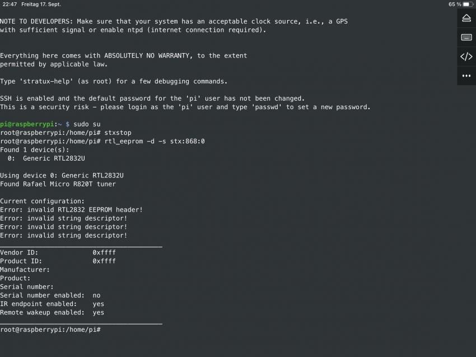This screenshot has height=357, width=476.
Task: Tap the 'stratux-help' text
Action: (x=46, y=81)
